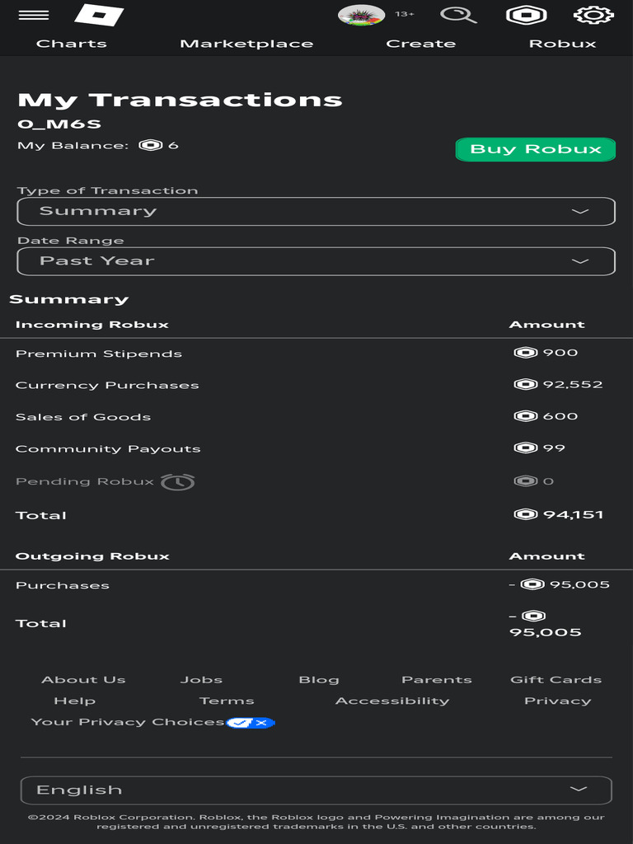This screenshot has width=633, height=844.
Task: Select the Create tab
Action: 420,44
